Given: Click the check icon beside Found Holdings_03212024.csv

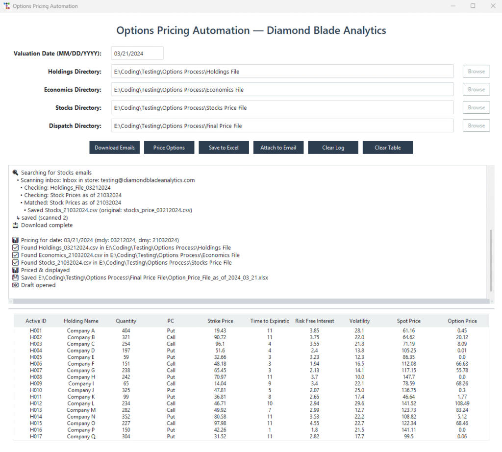Looking at the screenshot, I should click(15, 248).
